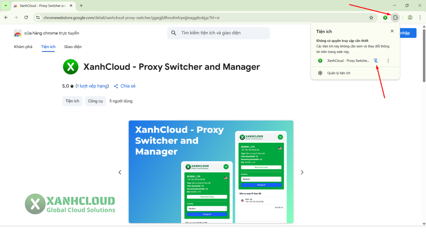The width and height of the screenshot is (426, 239).
Task: Open the 1 lượt xếp hạng ratings link
Action: (93, 86)
